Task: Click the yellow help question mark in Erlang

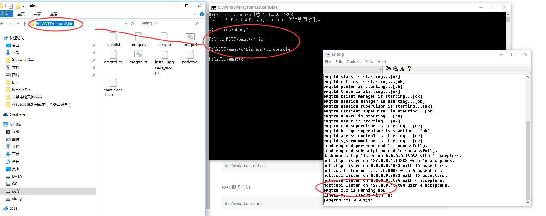Action: [409, 69]
